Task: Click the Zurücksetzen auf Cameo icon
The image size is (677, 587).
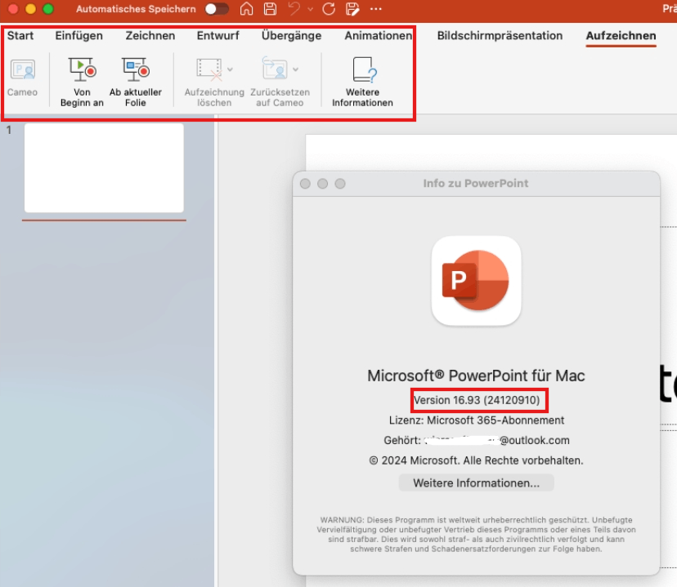Action: [x=275, y=69]
